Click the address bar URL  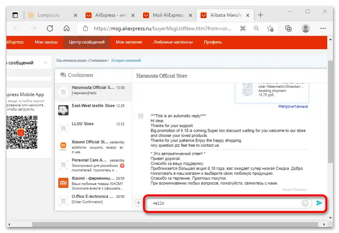162,28
